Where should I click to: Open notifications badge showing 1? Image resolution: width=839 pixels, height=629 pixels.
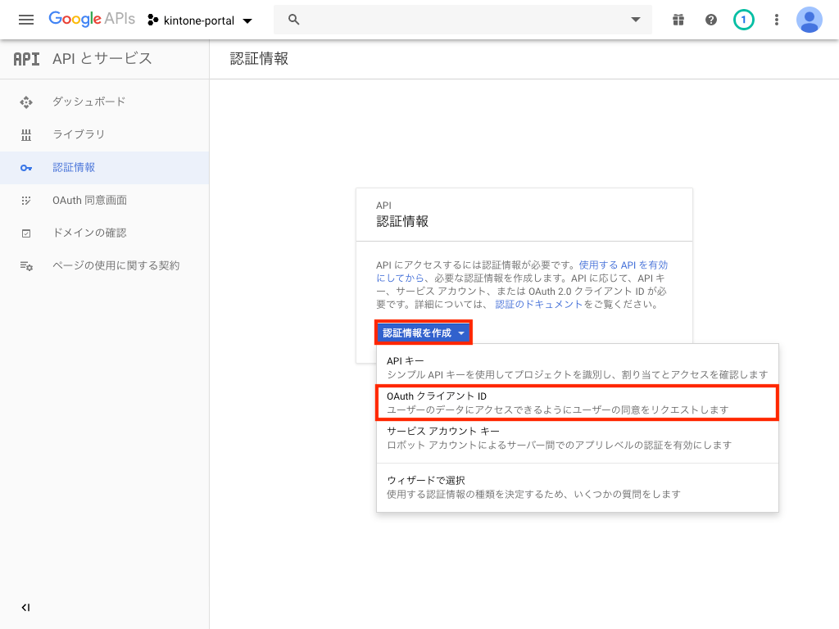744,20
